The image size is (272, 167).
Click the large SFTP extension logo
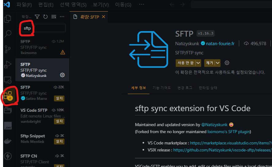point(149,49)
